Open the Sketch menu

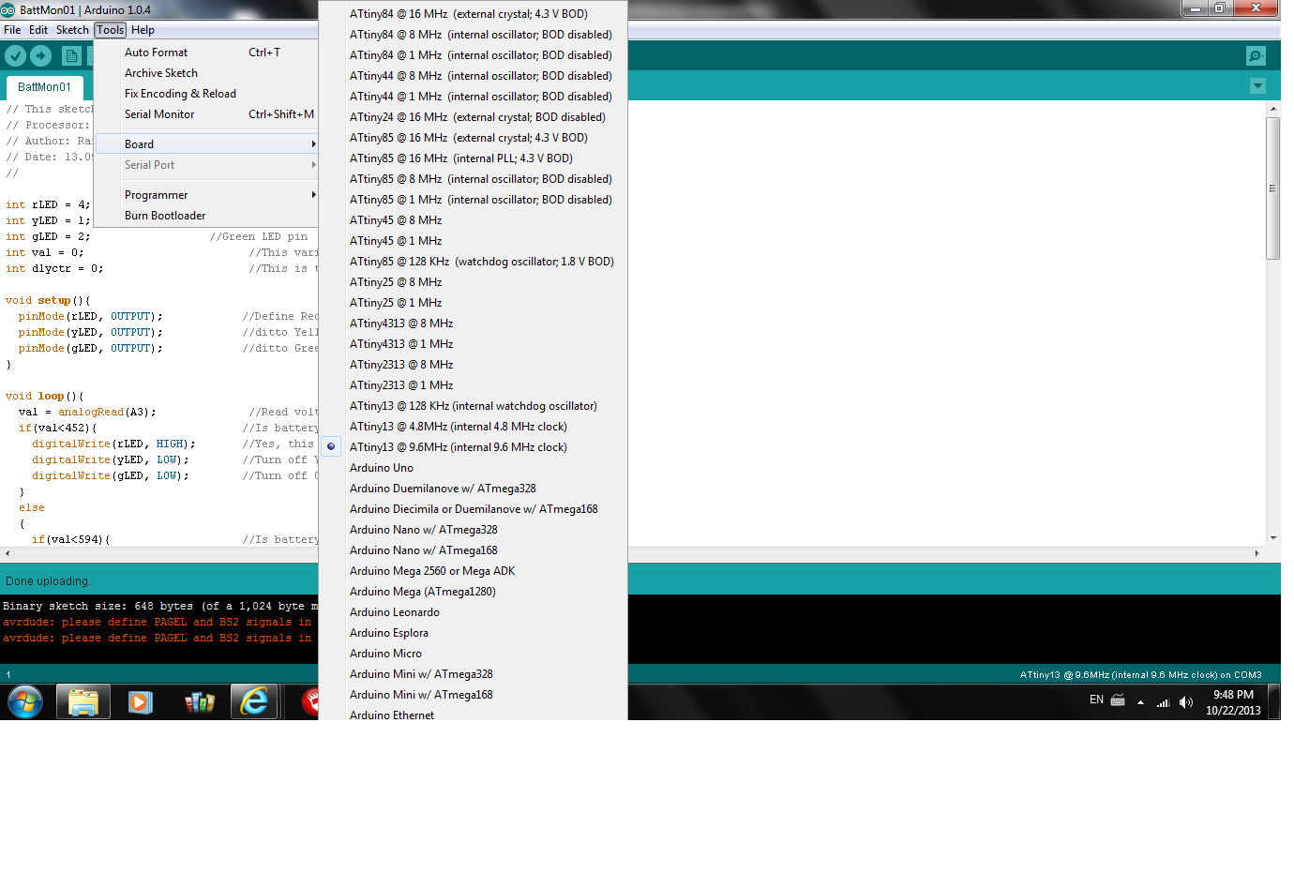(x=72, y=29)
